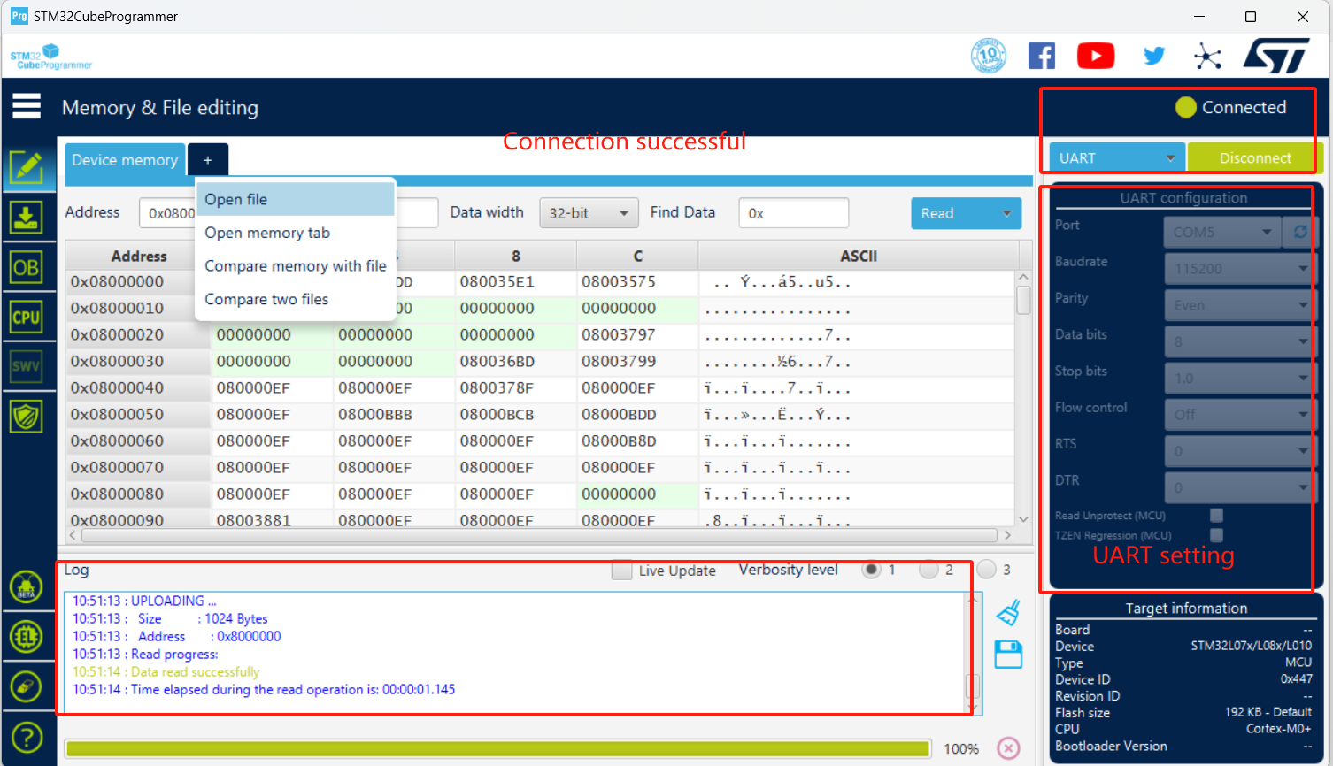
Task: Refresh the COM port list
Action: click(x=1300, y=232)
